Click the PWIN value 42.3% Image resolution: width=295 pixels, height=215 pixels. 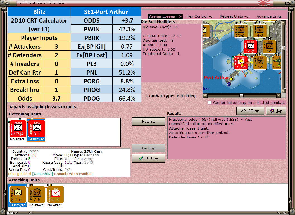coord(127,29)
